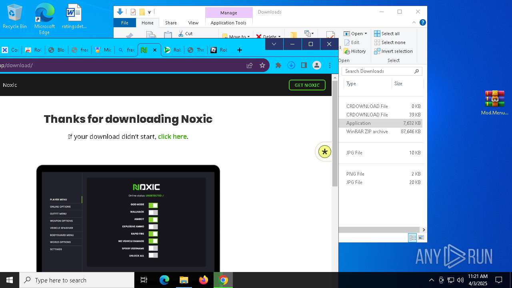The image size is (512, 288).
Task: Click the 'click here' download link
Action: click(x=172, y=136)
